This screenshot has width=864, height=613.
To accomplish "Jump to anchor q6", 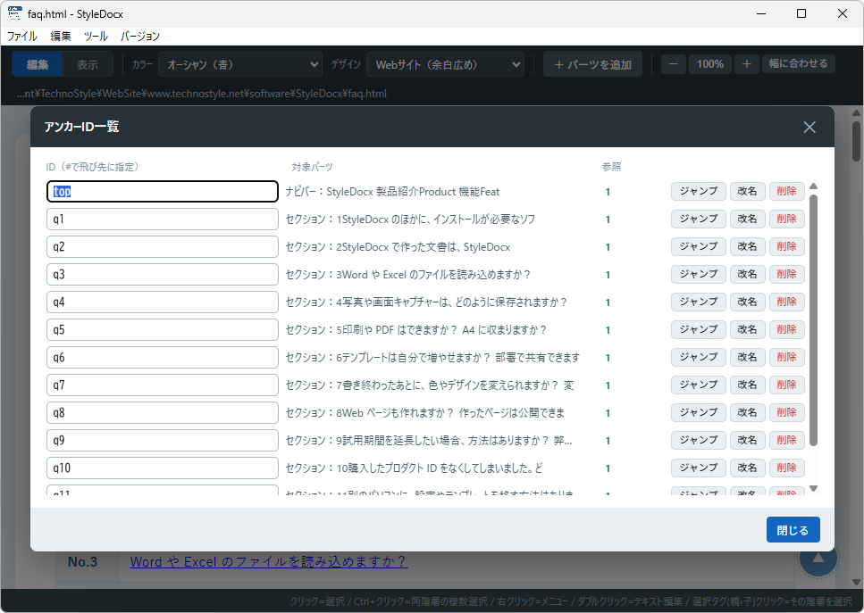I will click(x=698, y=357).
